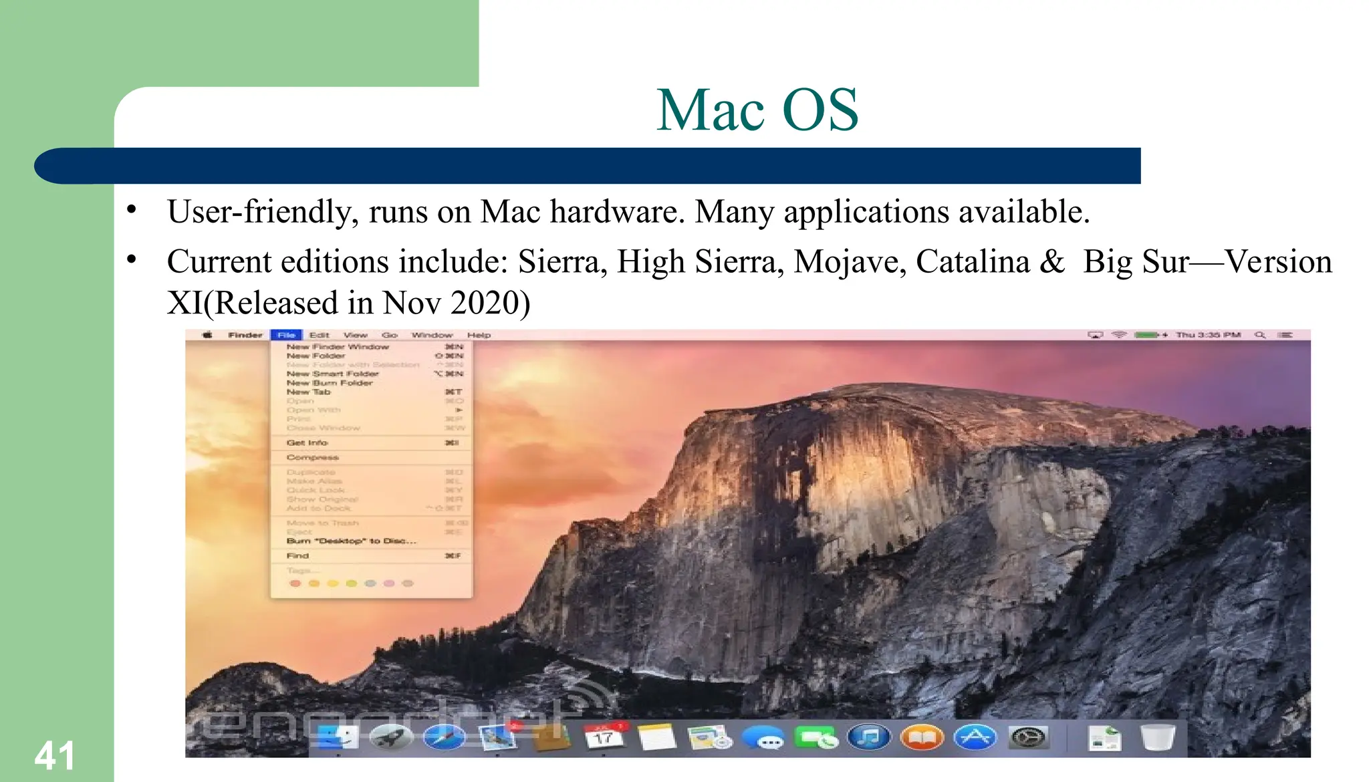
Task: Open document stack in Dock
Action: pyautogui.click(x=1105, y=738)
